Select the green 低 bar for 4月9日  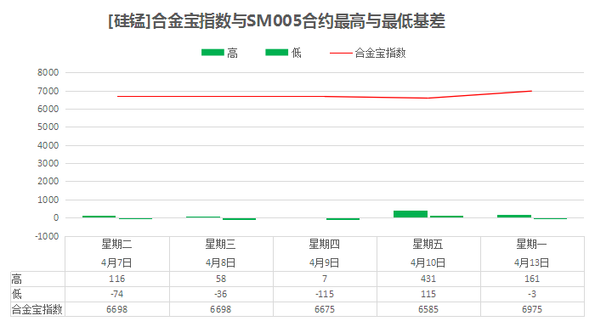pos(343,219)
